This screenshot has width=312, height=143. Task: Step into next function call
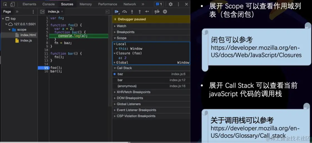point(132,12)
